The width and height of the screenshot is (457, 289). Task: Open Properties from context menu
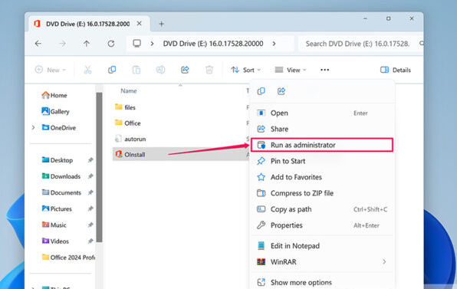click(322, 225)
